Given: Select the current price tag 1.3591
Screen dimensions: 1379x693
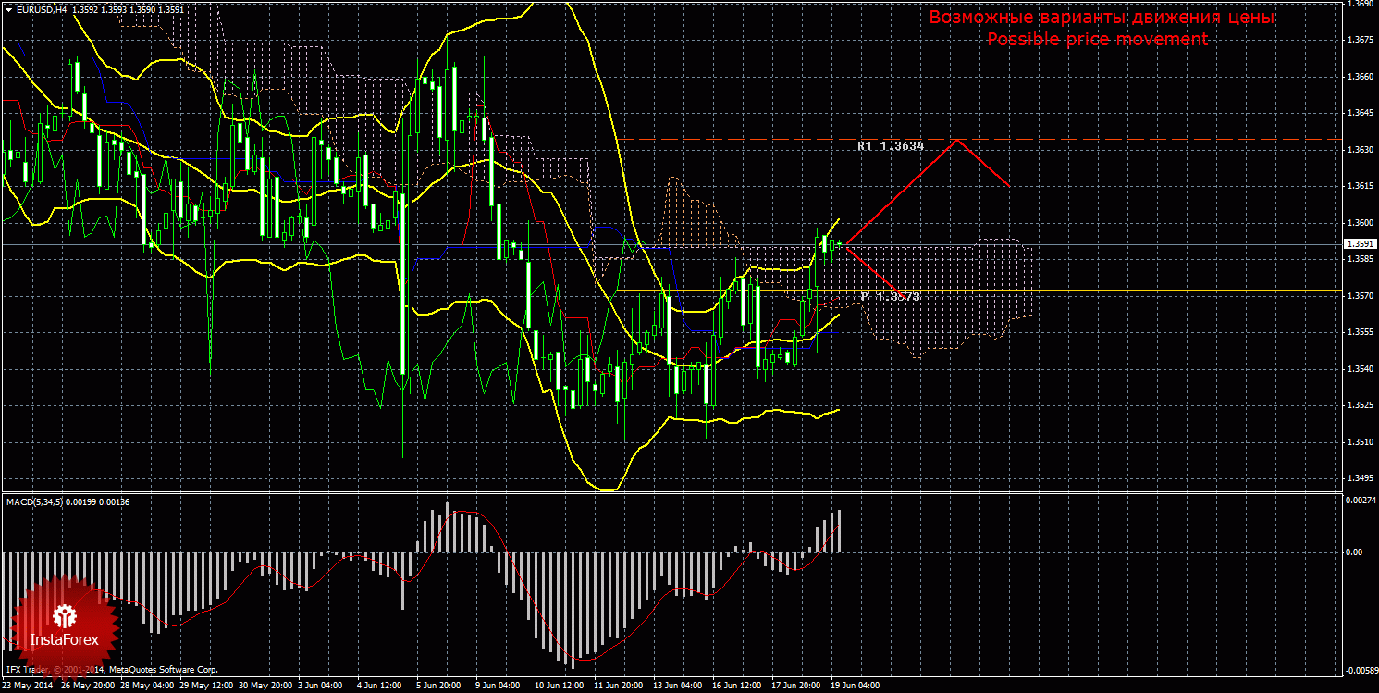Looking at the screenshot, I should (1359, 244).
